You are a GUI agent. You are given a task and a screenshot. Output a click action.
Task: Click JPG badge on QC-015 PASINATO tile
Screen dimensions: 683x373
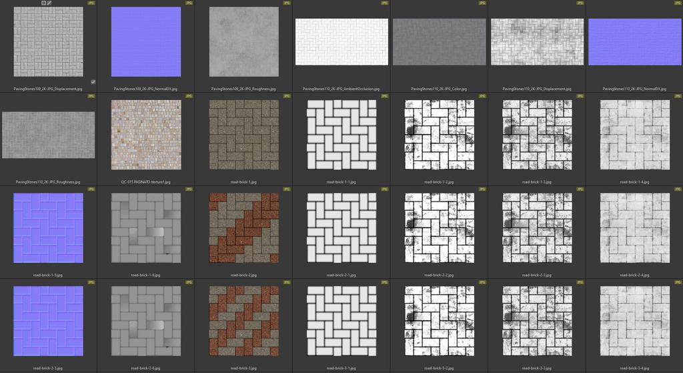pyautogui.click(x=189, y=96)
